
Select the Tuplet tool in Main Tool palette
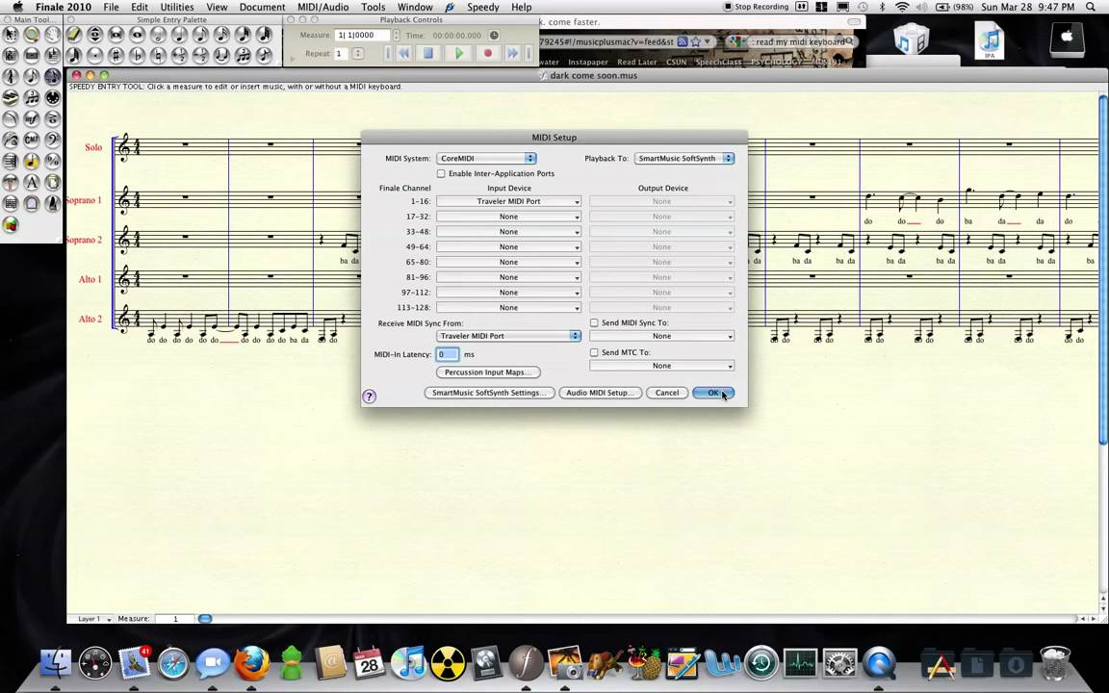point(32,97)
